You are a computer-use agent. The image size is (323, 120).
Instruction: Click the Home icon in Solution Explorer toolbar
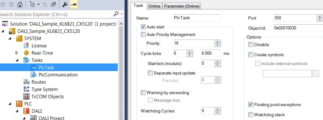pos(20,4)
